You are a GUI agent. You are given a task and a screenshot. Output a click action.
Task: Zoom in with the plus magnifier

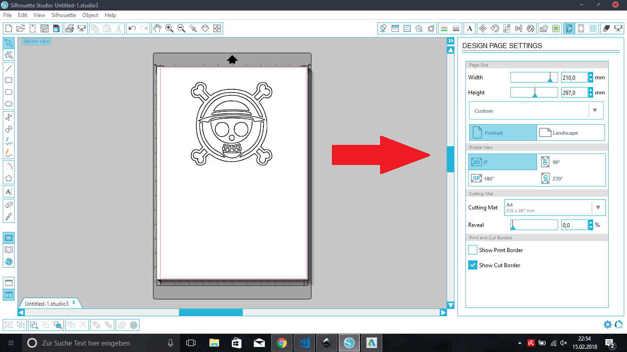click(169, 28)
